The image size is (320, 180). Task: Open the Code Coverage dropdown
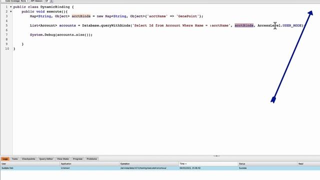pyautogui.click(x=16, y=1)
